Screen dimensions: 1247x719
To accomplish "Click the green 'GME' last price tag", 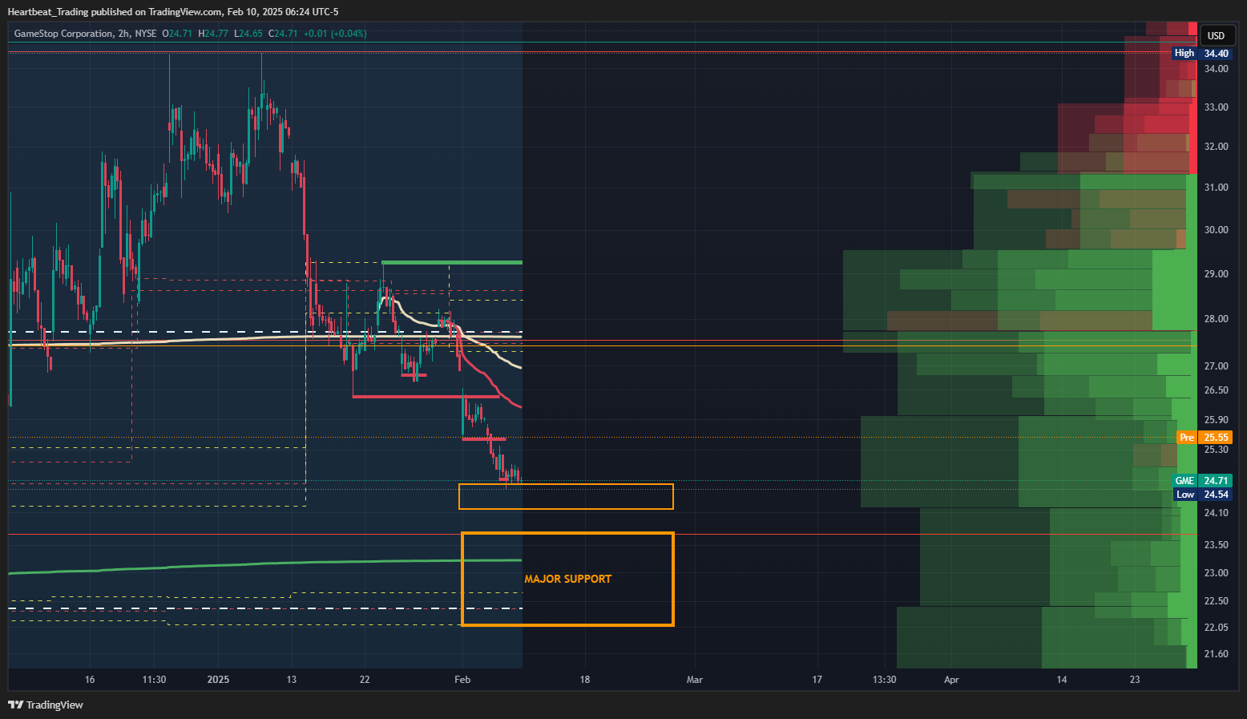I will [1184, 481].
